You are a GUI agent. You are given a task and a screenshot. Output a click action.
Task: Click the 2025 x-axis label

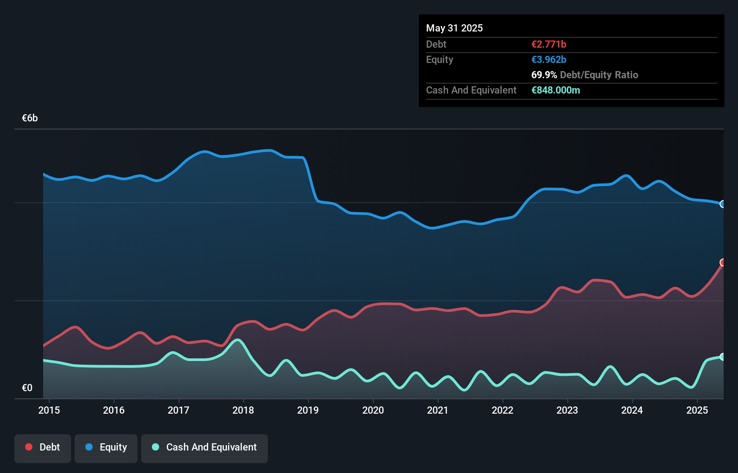pyautogui.click(x=697, y=410)
